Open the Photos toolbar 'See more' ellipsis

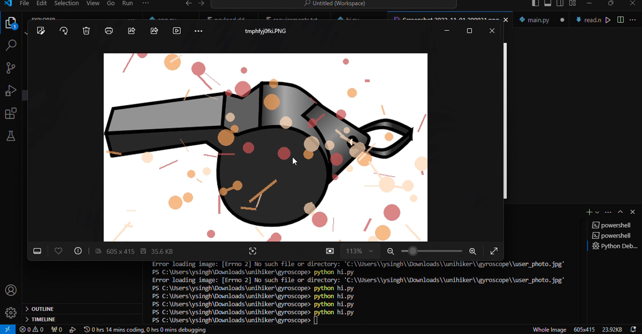pyautogui.click(x=198, y=31)
